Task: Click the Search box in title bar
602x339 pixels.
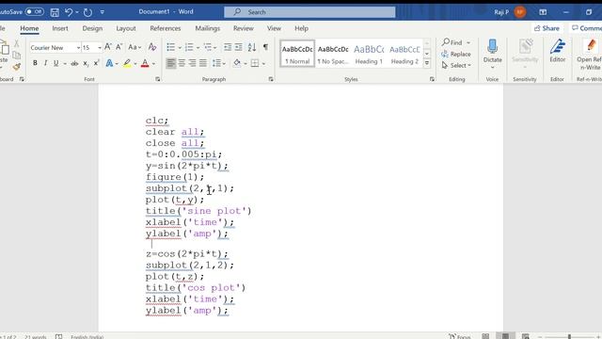Action: [x=309, y=12]
